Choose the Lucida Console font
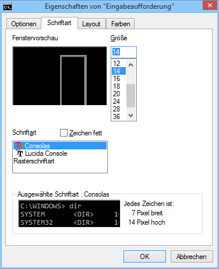 pos(60,153)
